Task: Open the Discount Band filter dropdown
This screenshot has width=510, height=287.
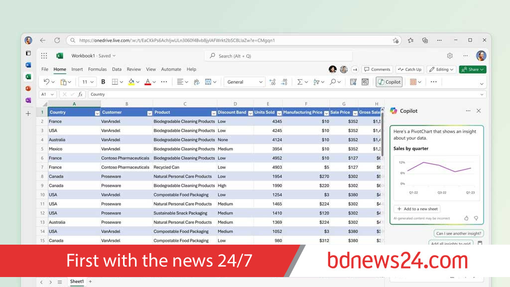Action: (x=251, y=113)
